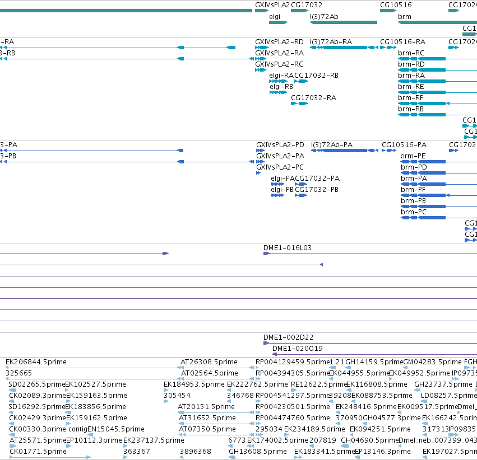Viewport: 477px width, 460px height.
Task: Select the elgi-PA protein label
Action: coord(283,179)
